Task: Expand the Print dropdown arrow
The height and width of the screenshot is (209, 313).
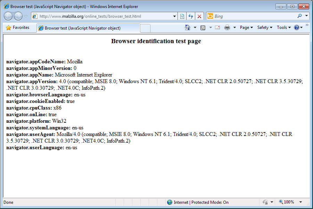Action: coord(234,27)
